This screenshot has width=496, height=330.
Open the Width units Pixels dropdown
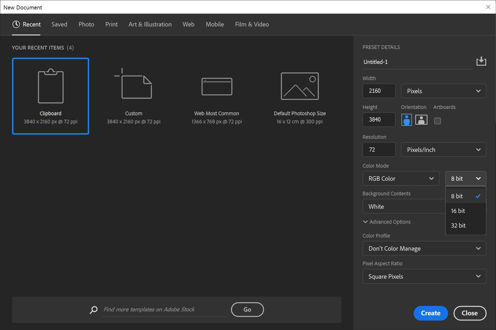click(444, 91)
